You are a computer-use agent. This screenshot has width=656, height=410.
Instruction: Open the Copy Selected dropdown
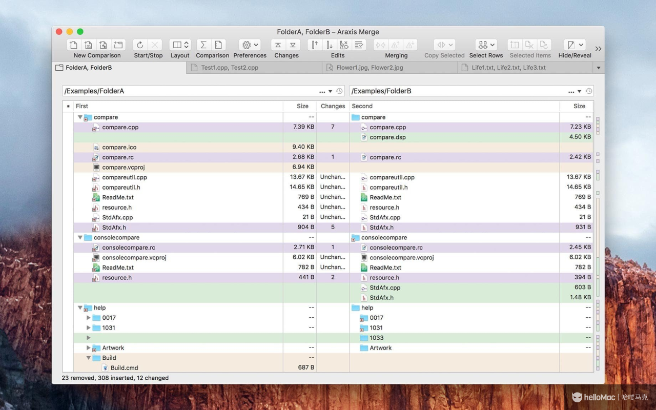tap(444, 45)
